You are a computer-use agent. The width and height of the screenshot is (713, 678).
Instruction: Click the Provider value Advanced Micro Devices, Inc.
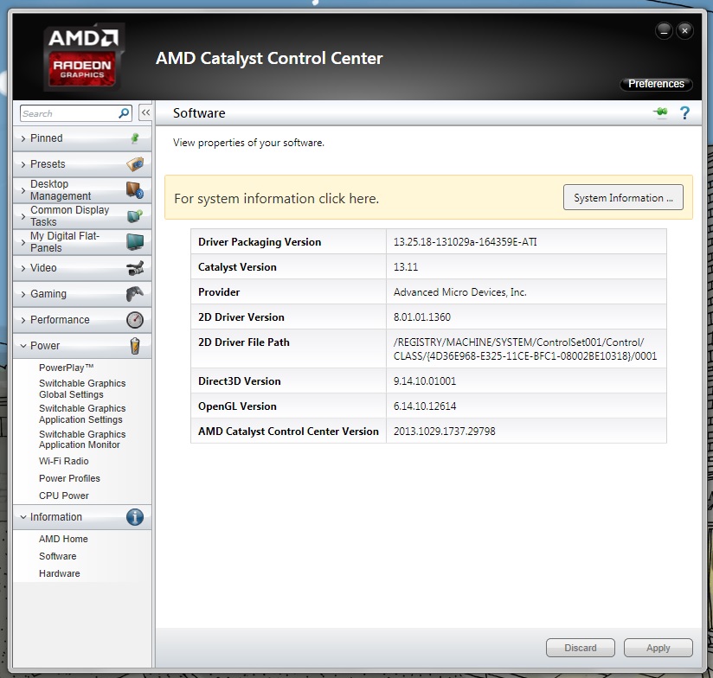(x=459, y=292)
